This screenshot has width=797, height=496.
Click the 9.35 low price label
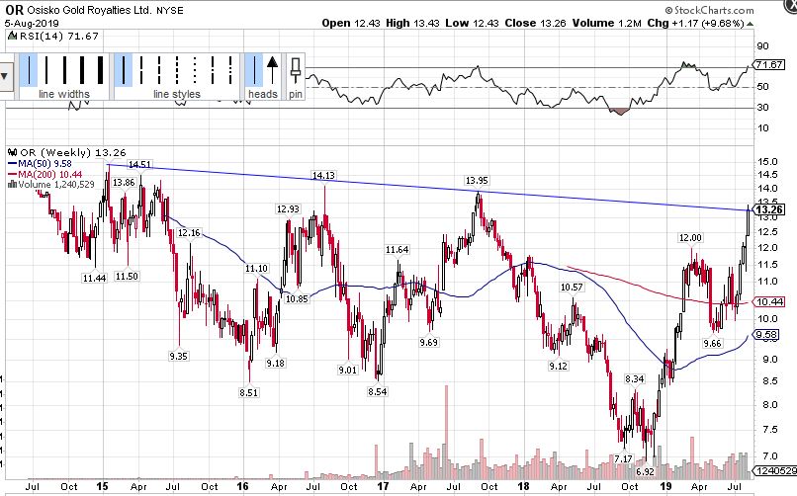pos(178,357)
